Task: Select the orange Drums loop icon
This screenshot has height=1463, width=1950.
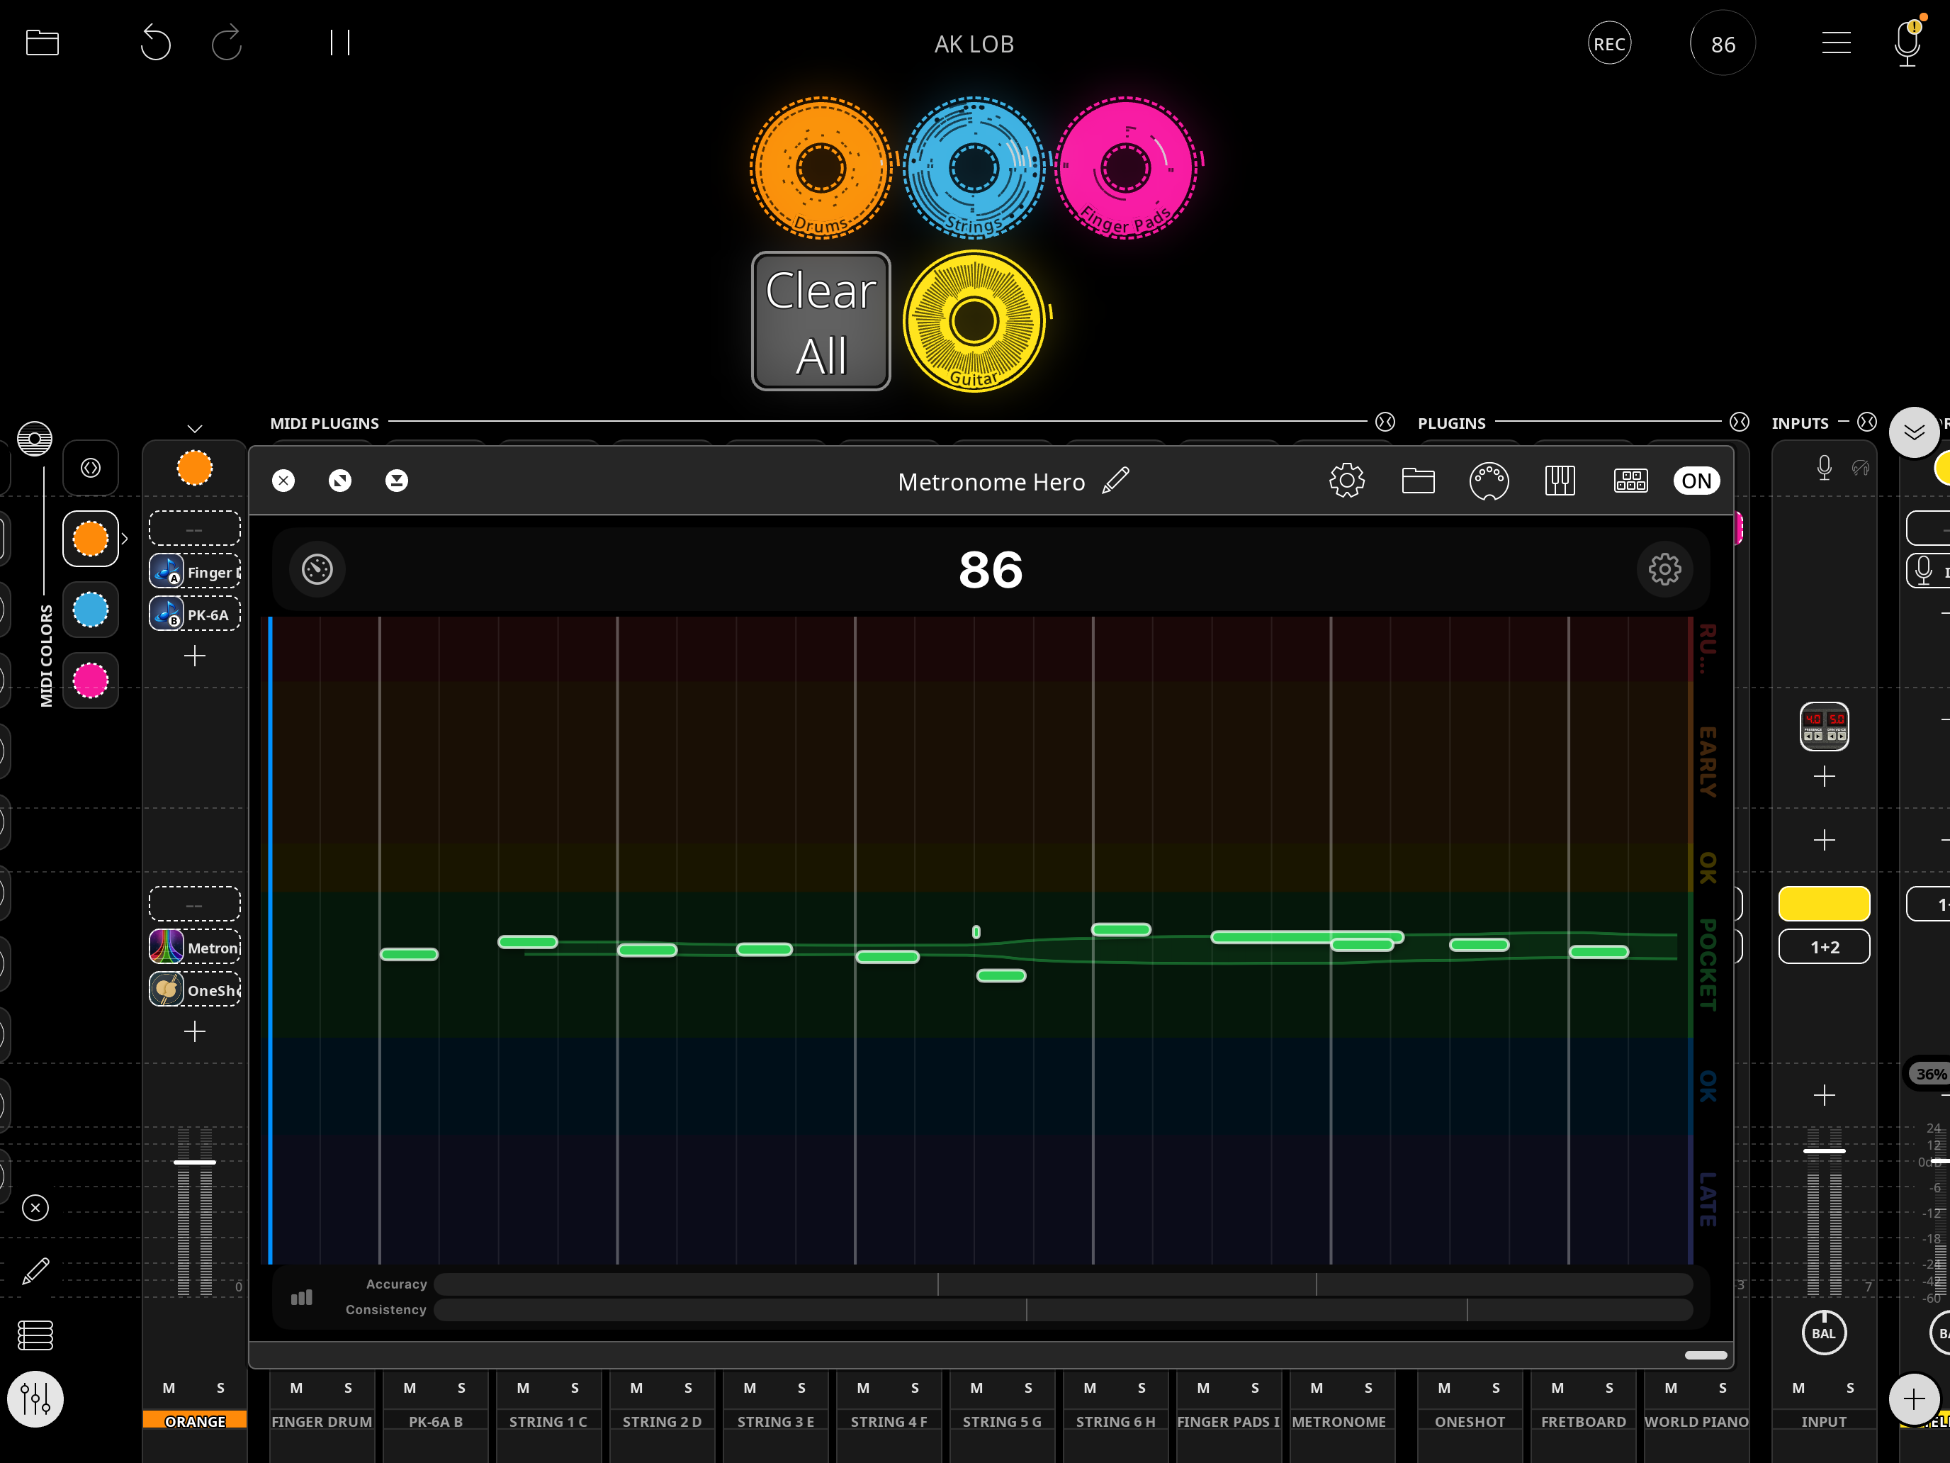Action: (x=820, y=166)
